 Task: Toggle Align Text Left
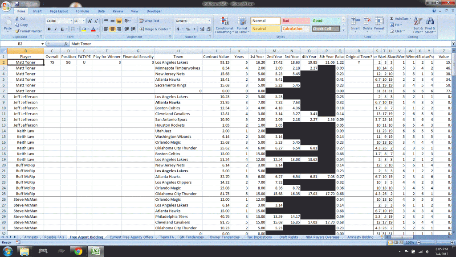(106, 29)
